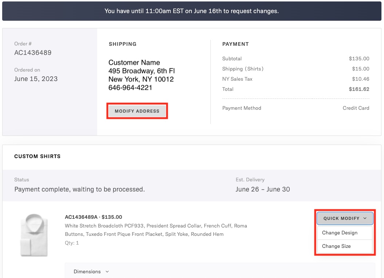
Task: Click the Modify Address button
Action: coord(137,111)
